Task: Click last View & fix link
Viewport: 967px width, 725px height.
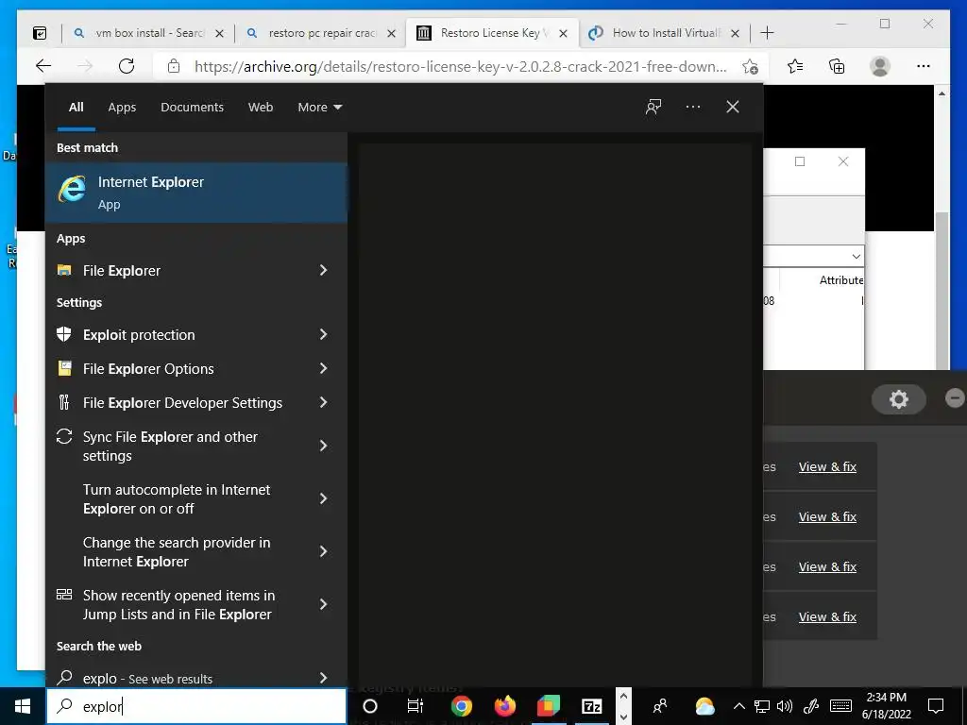Action: point(827,616)
